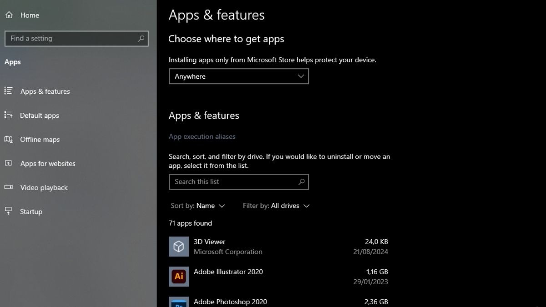Image resolution: width=546 pixels, height=307 pixels.
Task: Click the 1,16 GB size value
Action: pyautogui.click(x=377, y=272)
